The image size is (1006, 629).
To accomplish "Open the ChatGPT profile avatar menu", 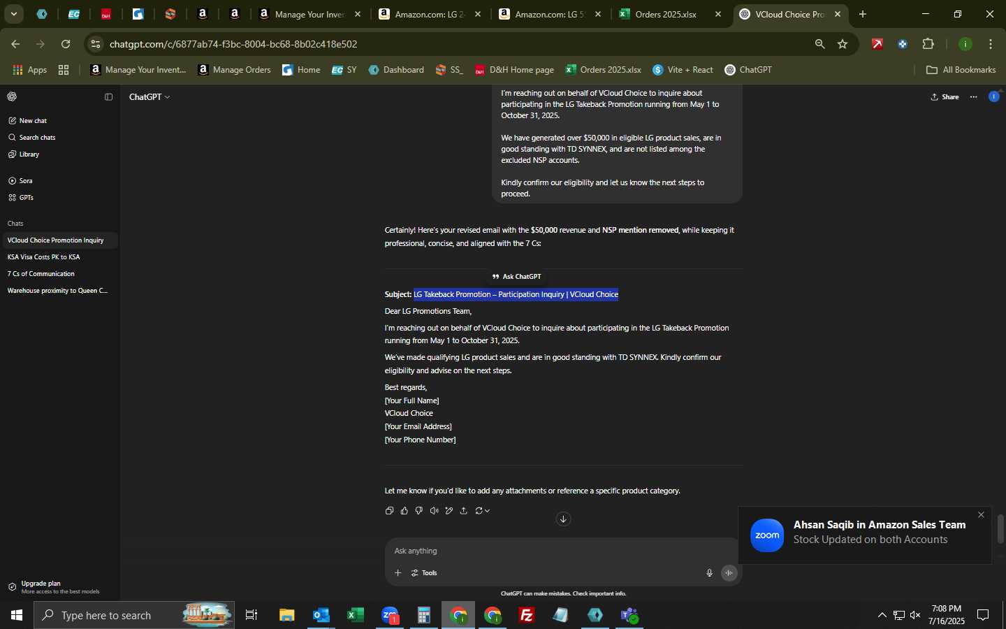I will [993, 97].
